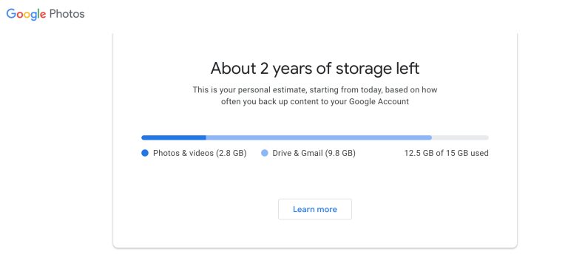This screenshot has height=266, width=568.
Task: Select the Photos & videos (2.8 GB) label
Action: coord(200,153)
